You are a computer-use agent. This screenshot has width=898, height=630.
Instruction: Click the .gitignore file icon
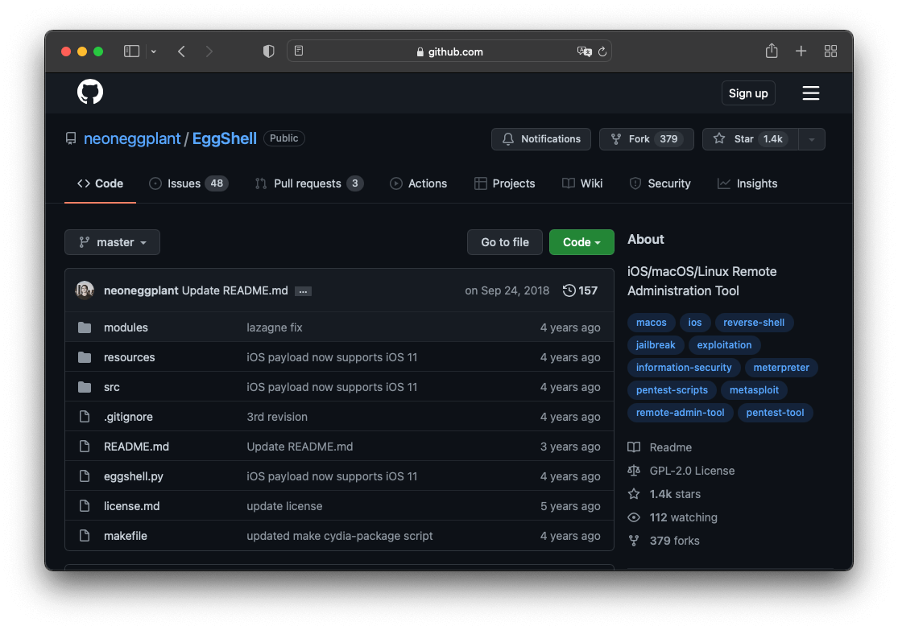pyautogui.click(x=85, y=417)
